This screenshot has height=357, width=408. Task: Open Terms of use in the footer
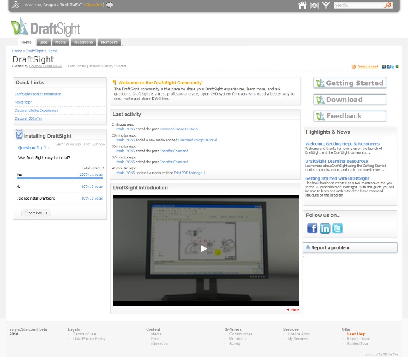(x=84, y=334)
